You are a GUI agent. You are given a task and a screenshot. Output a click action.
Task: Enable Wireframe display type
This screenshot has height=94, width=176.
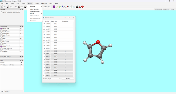(x=1, y=52)
